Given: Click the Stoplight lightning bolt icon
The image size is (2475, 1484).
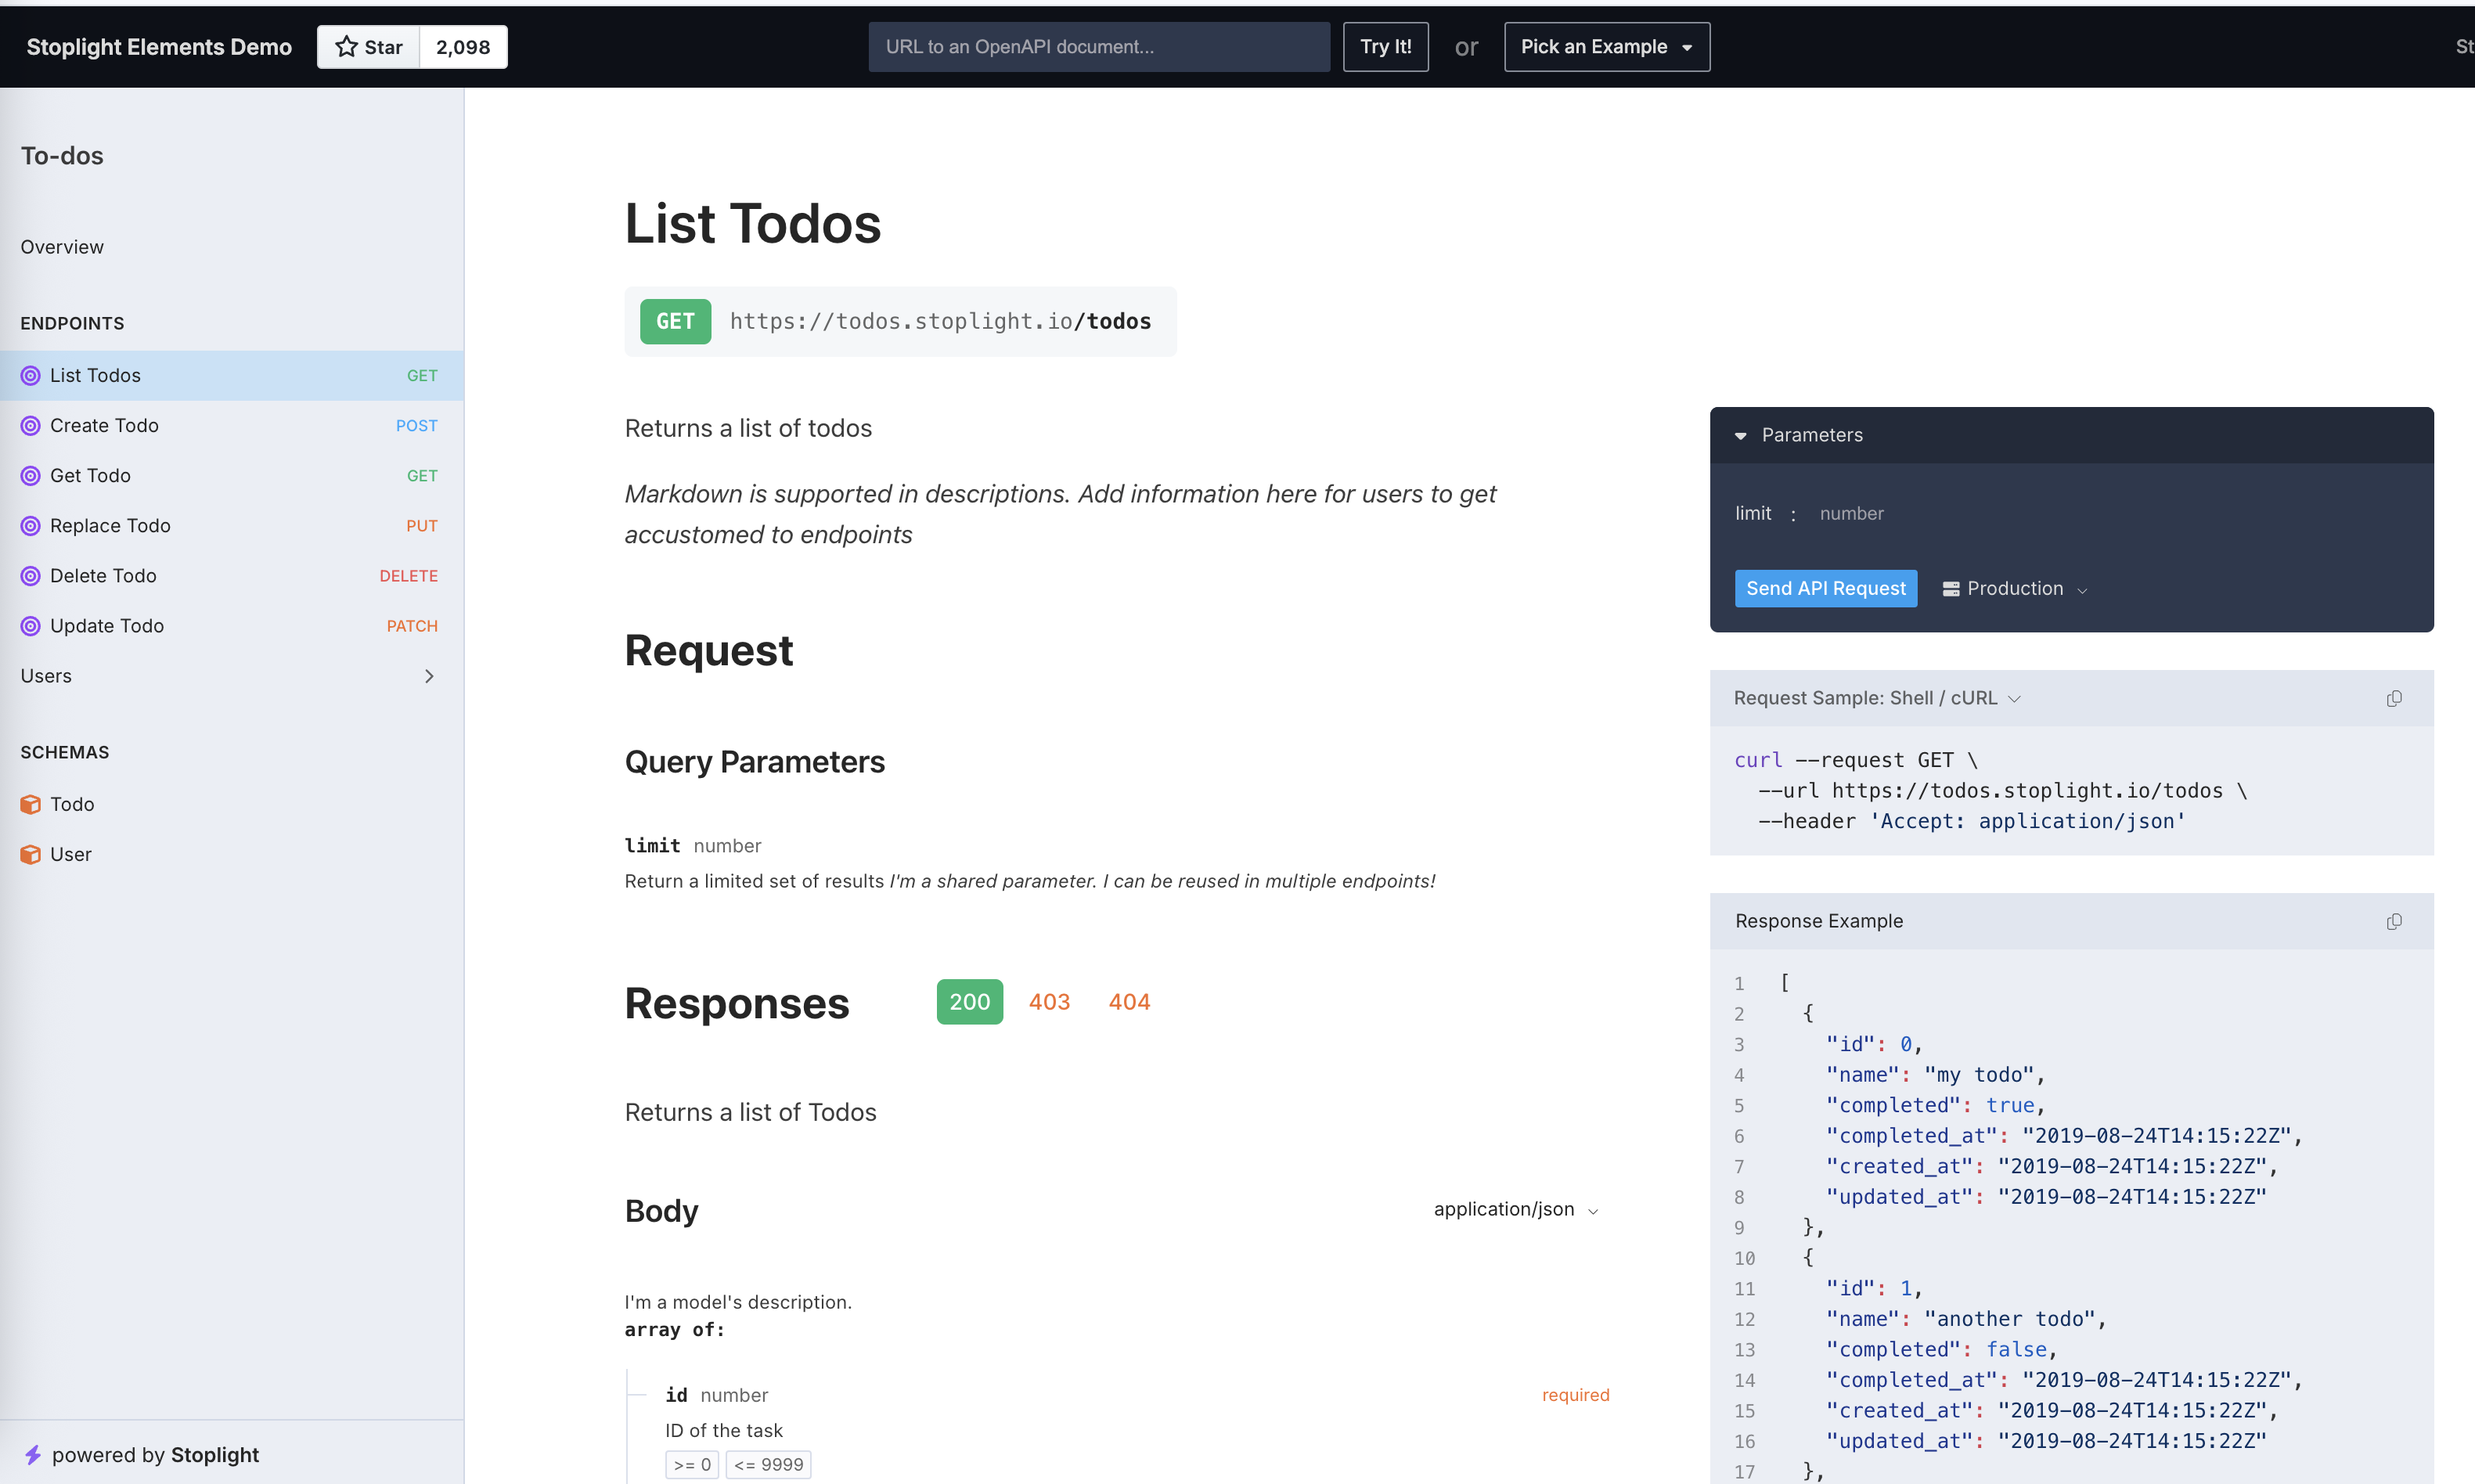Looking at the screenshot, I should click(x=33, y=1455).
